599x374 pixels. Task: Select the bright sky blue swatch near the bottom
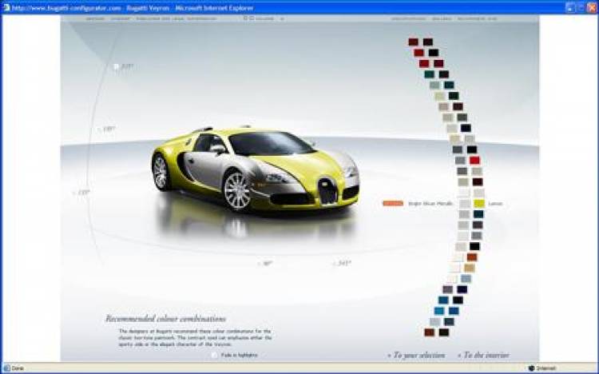[439, 311]
